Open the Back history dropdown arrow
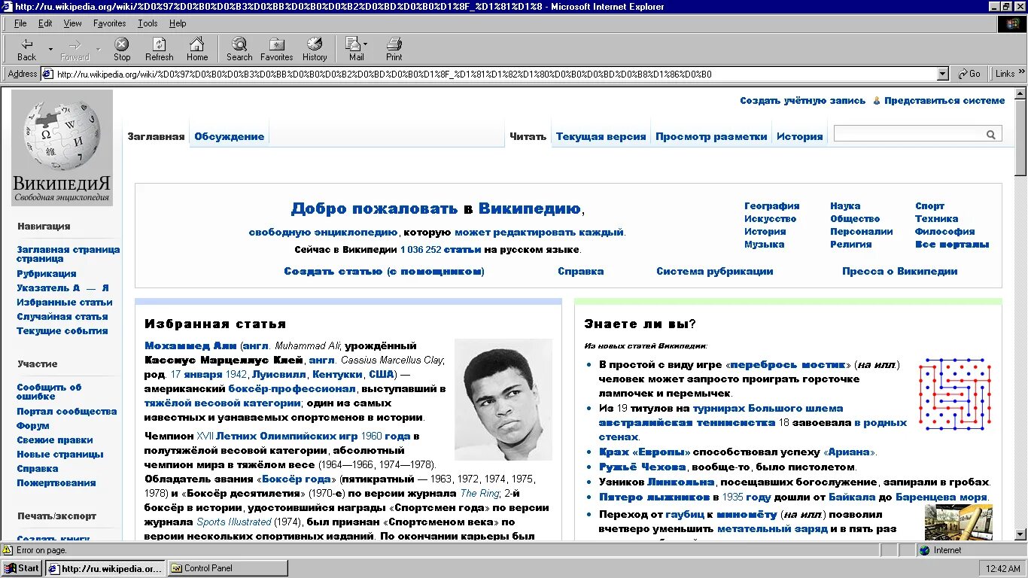This screenshot has width=1028, height=578. tap(50, 50)
